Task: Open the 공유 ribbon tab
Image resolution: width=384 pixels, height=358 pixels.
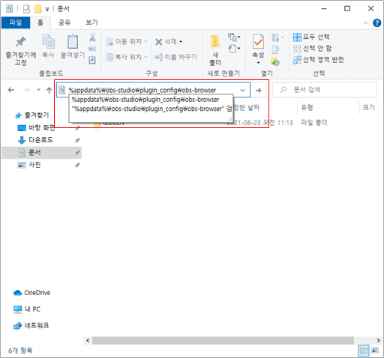Action: tap(64, 22)
